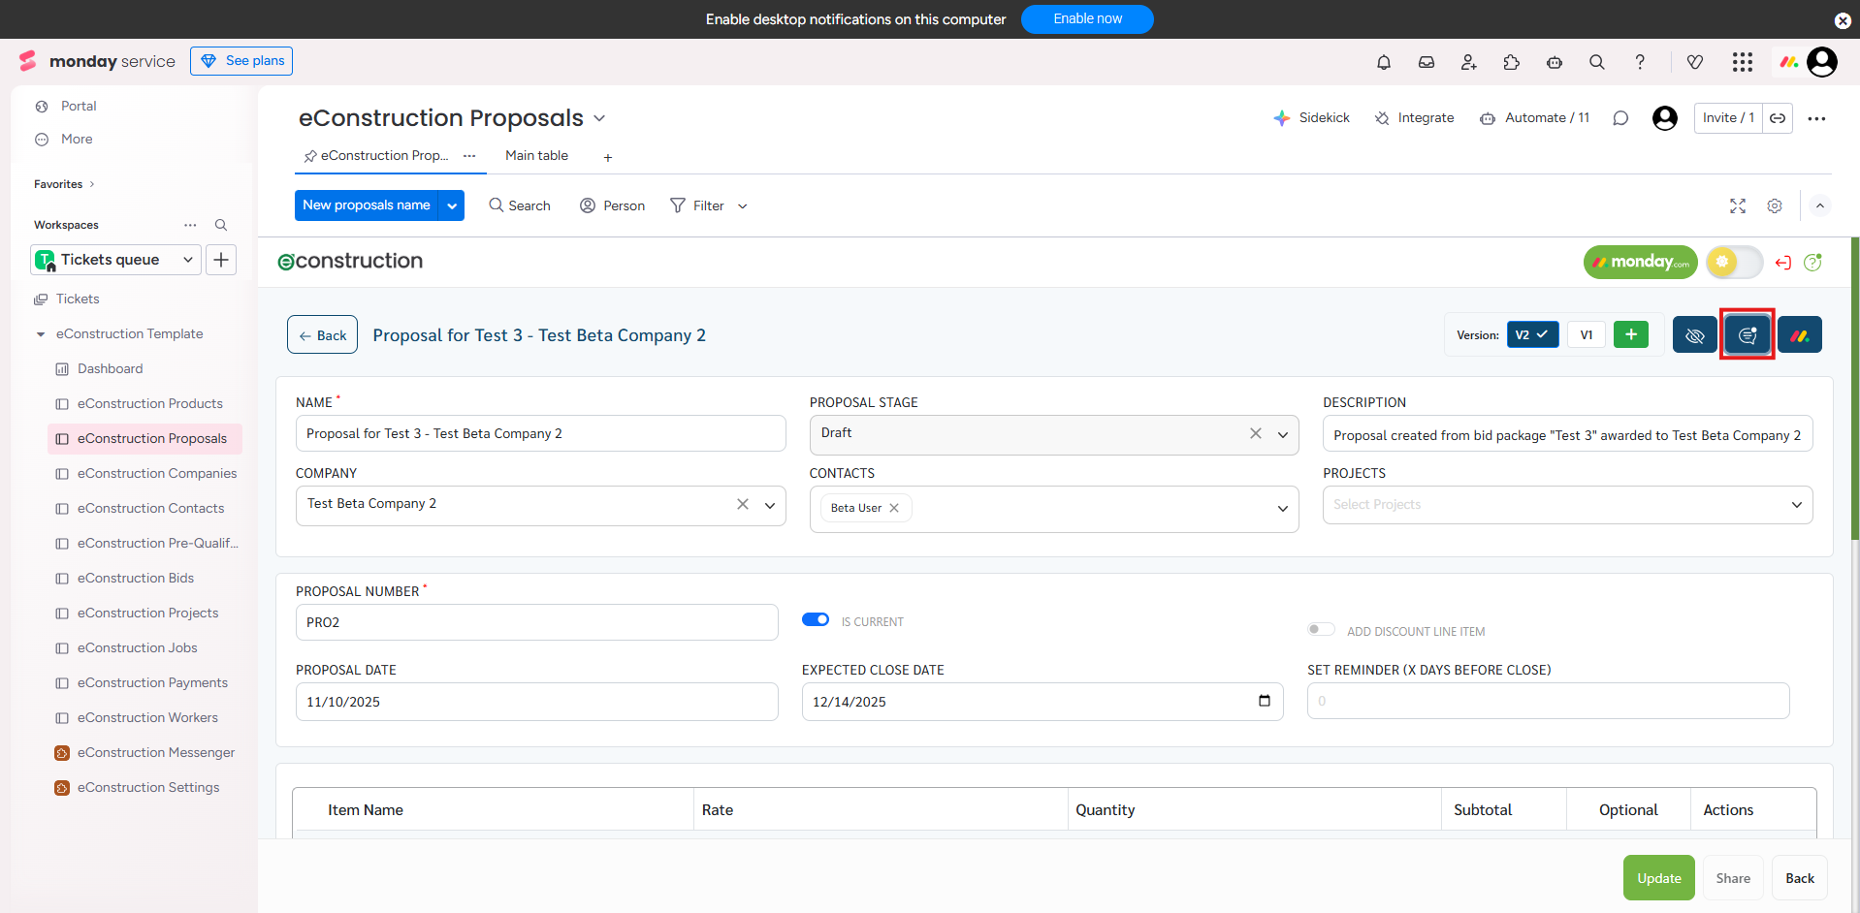The width and height of the screenshot is (1860, 913).
Task: Toggle the Is Current switch off
Action: coord(816,620)
